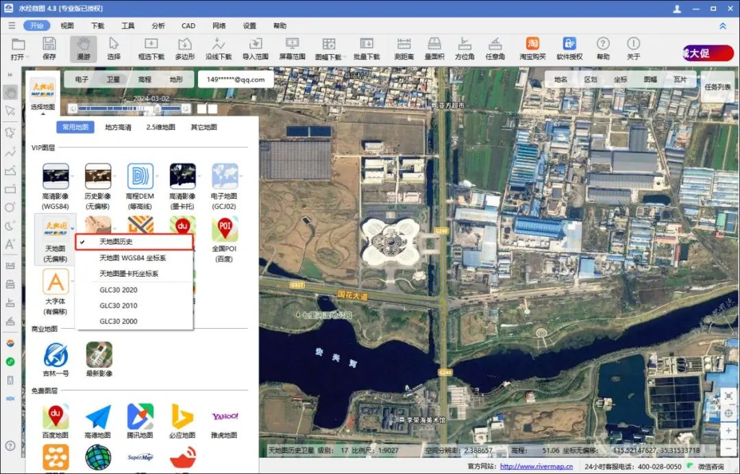This screenshot has width=740, height=474.
Task: Choose 全国POI (百度) layer icon
Action: 225,229
